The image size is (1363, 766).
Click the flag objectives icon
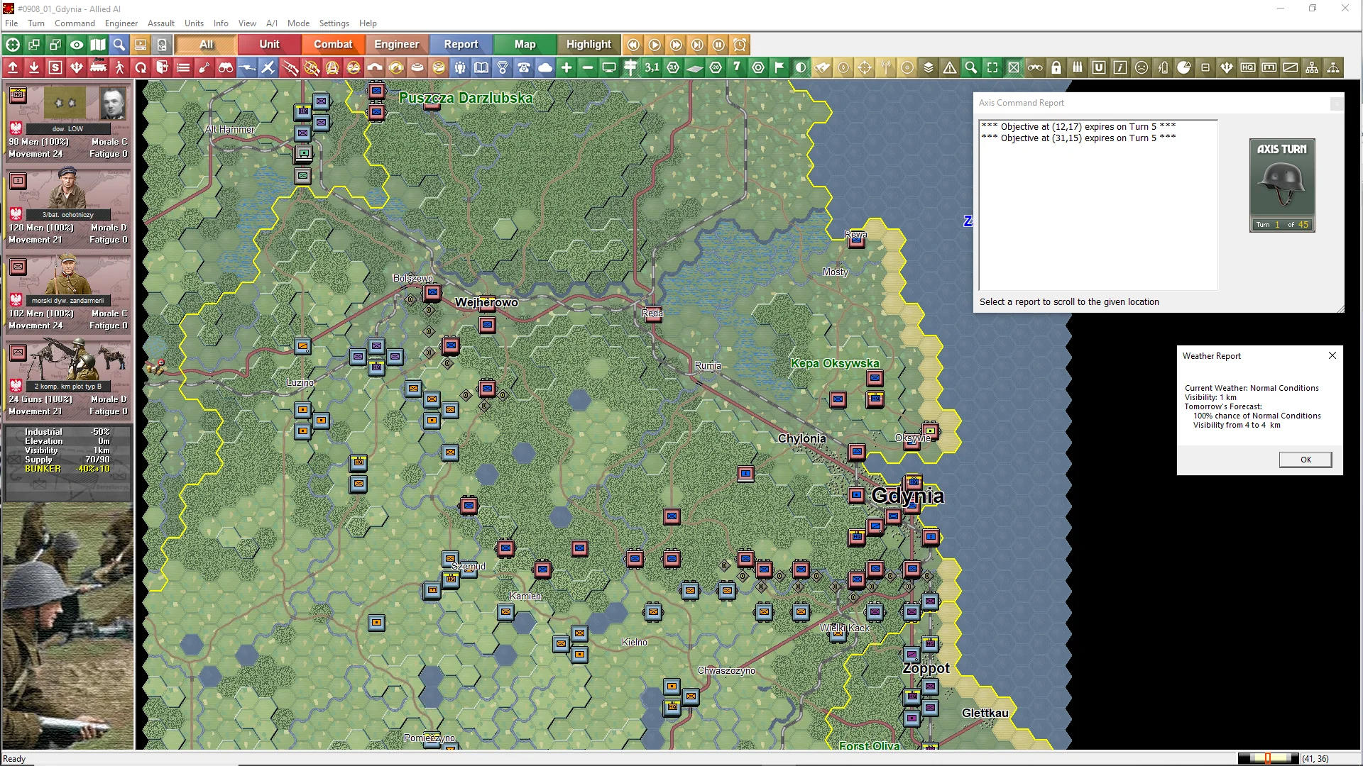click(779, 68)
